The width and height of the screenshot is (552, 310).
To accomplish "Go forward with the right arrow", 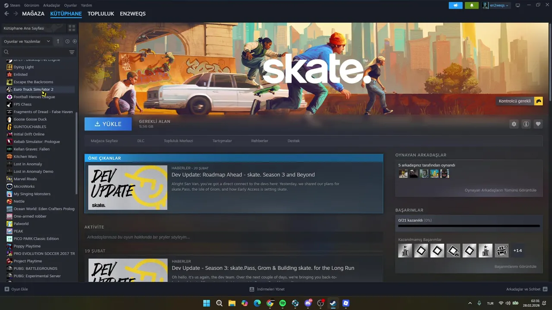I will click(x=16, y=14).
